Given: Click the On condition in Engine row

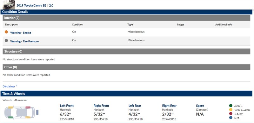Looking at the screenshot, I should coord(74,32).
